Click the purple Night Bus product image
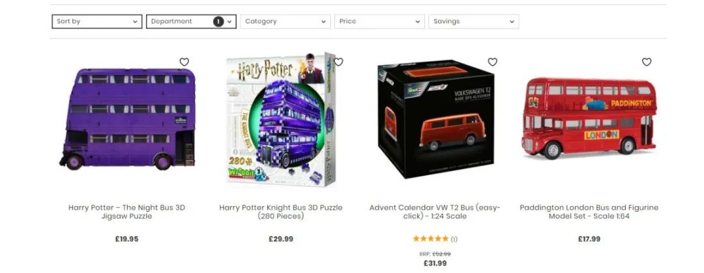 (128, 119)
